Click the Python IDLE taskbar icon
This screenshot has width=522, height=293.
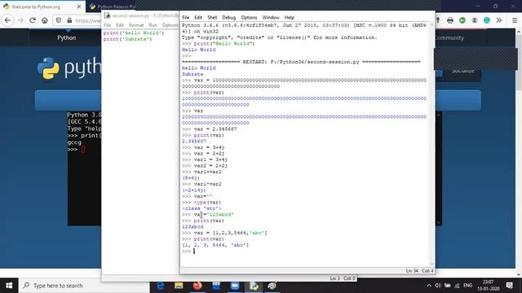tap(254, 286)
